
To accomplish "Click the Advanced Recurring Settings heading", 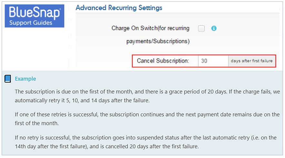I will point(119,7).
